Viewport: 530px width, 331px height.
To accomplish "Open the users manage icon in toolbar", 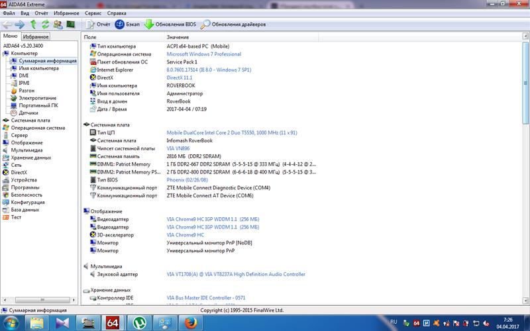I will 58,24.
